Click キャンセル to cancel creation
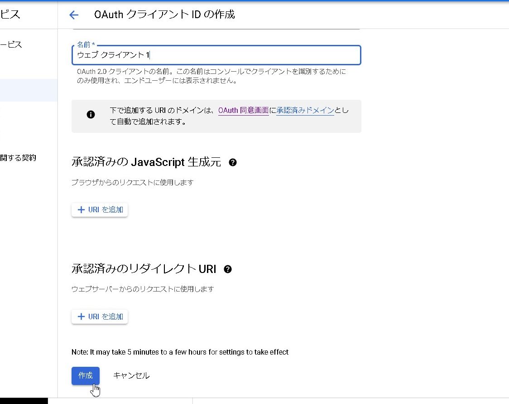This screenshot has width=509, height=404. point(131,375)
